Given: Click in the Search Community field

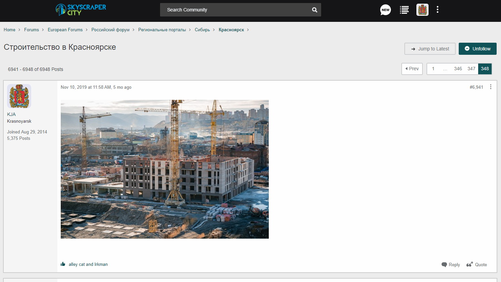Looking at the screenshot, I should (x=235, y=10).
